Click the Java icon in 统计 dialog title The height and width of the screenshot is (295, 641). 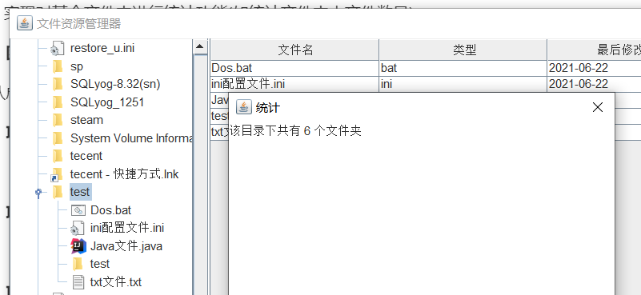pos(244,107)
